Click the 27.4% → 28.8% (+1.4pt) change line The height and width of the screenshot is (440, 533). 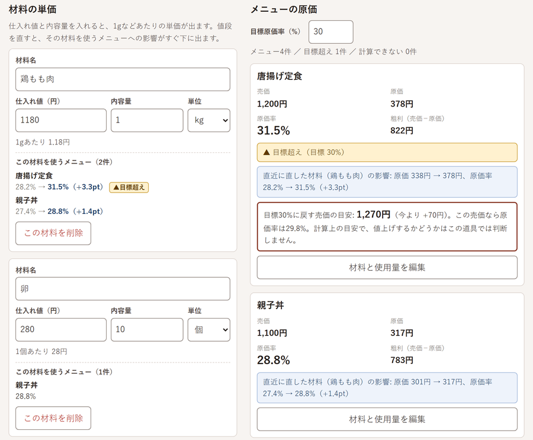click(x=59, y=211)
